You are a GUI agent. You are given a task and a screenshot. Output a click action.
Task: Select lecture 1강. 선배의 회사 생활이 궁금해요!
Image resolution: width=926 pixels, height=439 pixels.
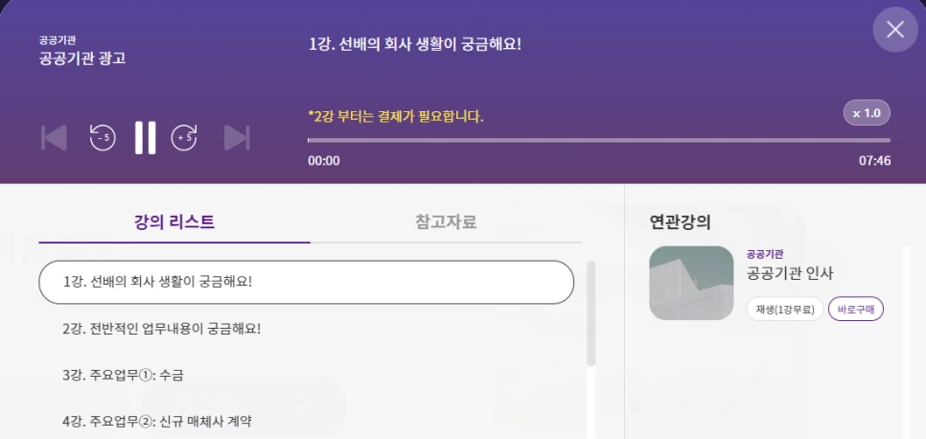tap(306, 282)
